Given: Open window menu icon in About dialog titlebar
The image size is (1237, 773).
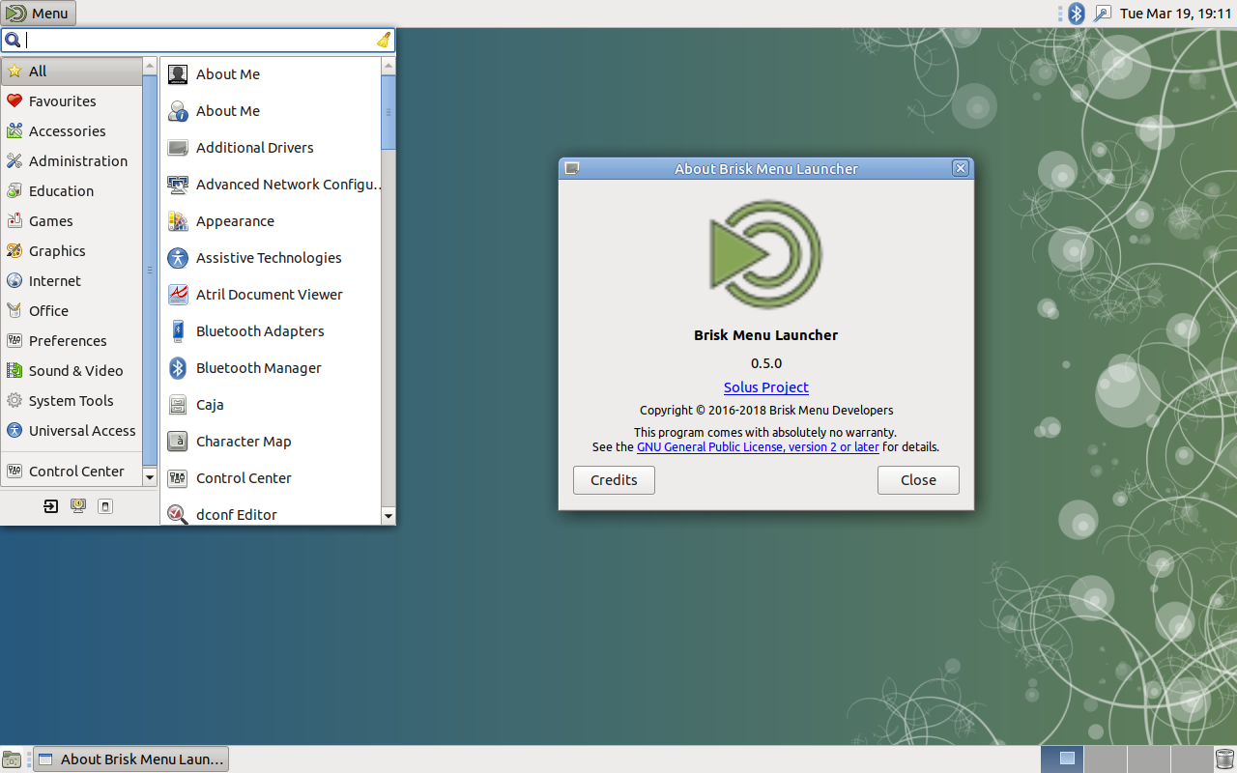Looking at the screenshot, I should (571, 168).
